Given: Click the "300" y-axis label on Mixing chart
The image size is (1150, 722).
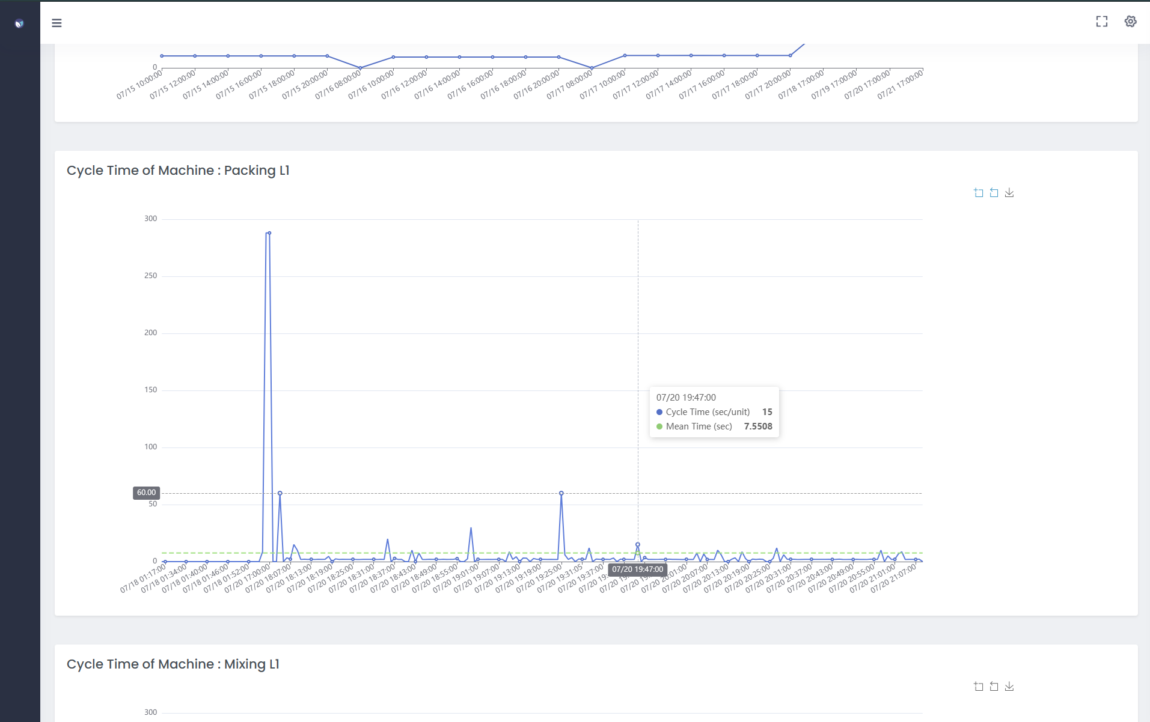Looking at the screenshot, I should (150, 712).
